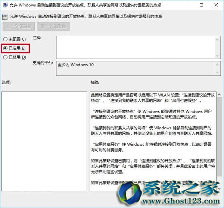Click the policy setting icon beside the heading

[5, 17]
